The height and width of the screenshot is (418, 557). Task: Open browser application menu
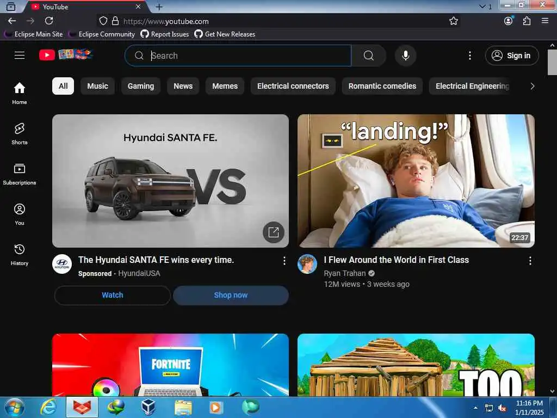coord(545,21)
